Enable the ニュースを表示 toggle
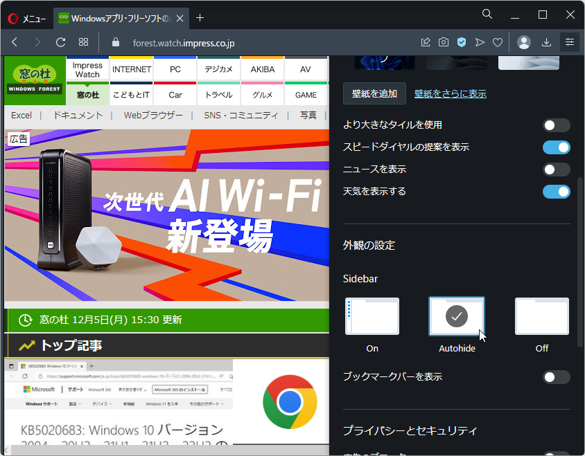 556,169
